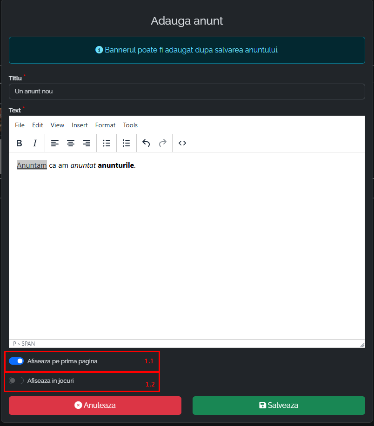Center align the editor text
Viewport: 374px width, 426px height.
71,143
